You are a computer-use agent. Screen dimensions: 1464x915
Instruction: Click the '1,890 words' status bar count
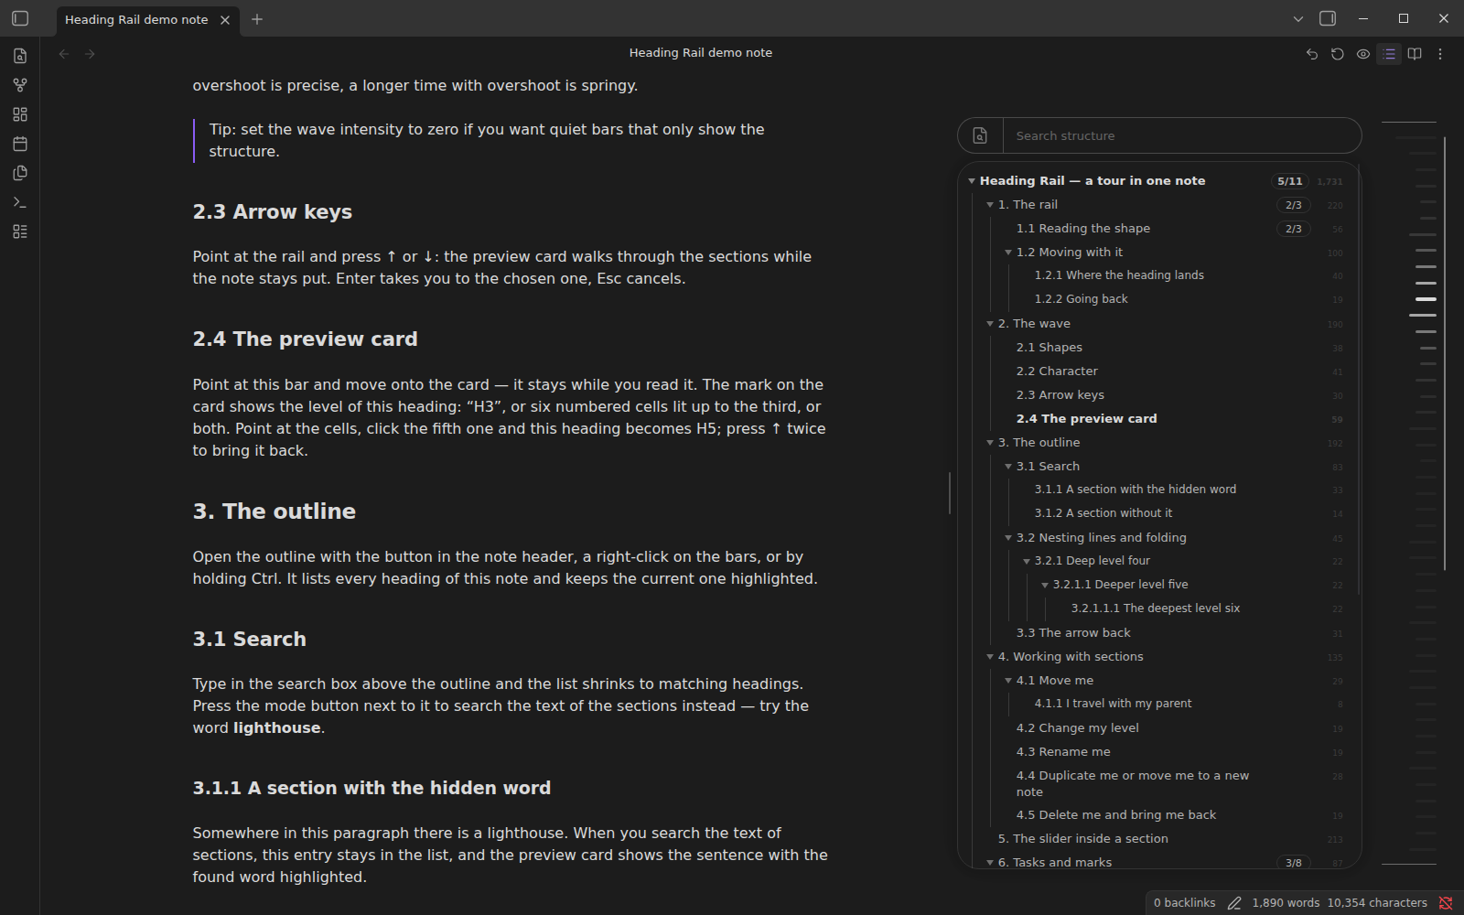click(1286, 903)
